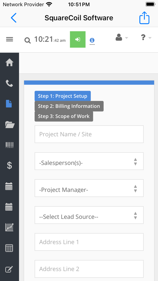Open the chart graph icon in sidebar
The image size is (158, 281).
(9, 227)
